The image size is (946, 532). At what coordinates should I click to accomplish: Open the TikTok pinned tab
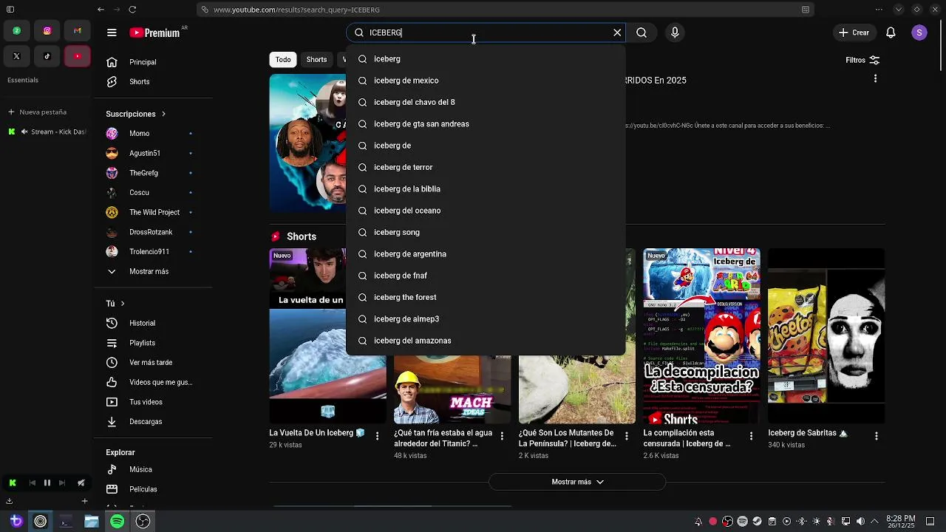click(47, 56)
